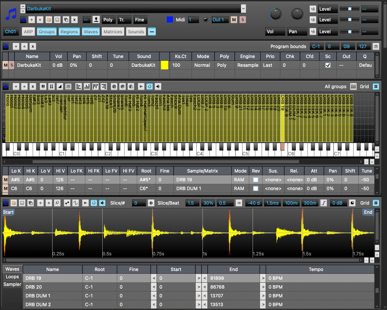Open the Matrices tab
Viewport: 387px width, 310px height.
tap(113, 32)
